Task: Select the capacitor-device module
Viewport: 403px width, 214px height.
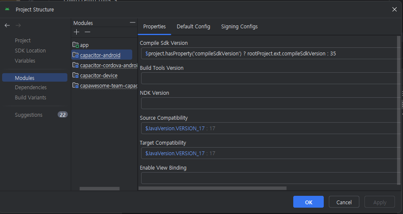Action: point(99,76)
